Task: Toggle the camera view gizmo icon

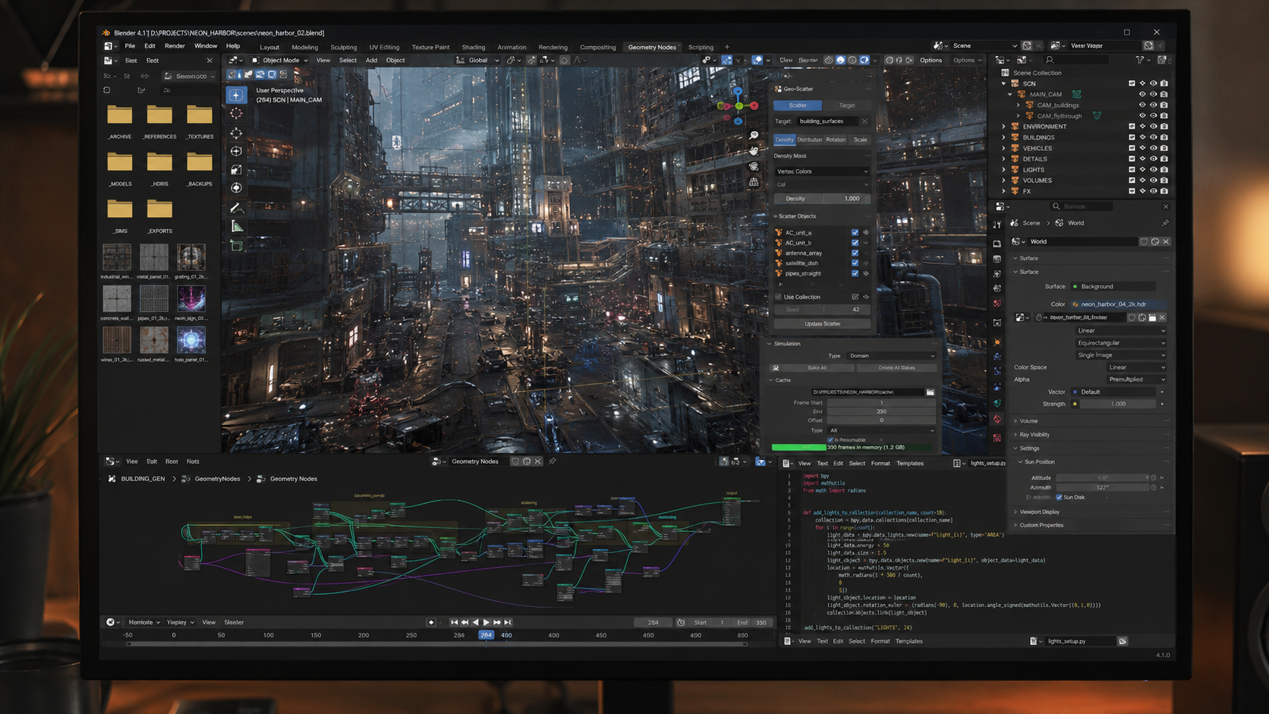Action: tap(754, 166)
